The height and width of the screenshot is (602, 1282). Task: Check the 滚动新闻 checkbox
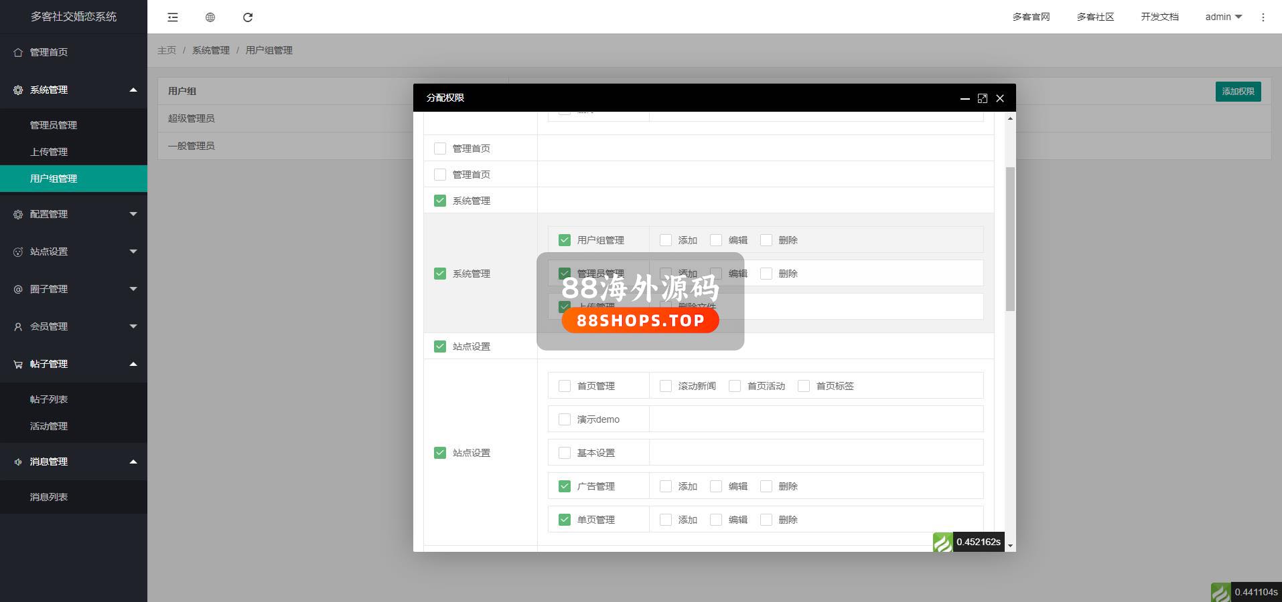666,386
